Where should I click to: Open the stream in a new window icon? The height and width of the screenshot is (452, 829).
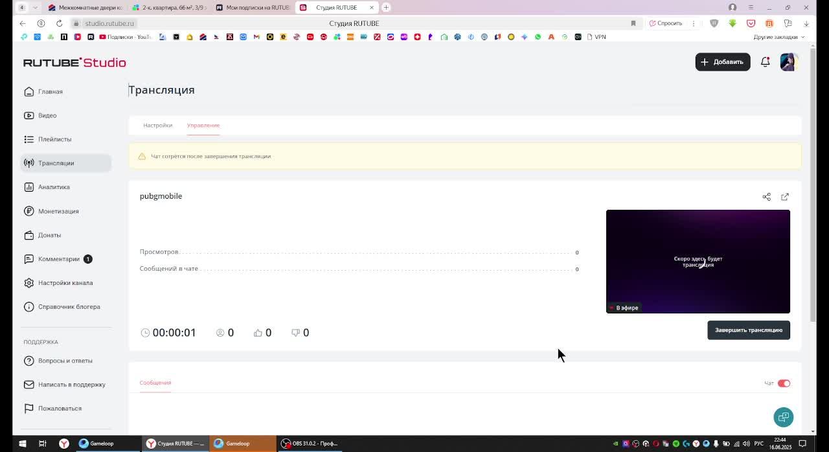click(x=785, y=197)
